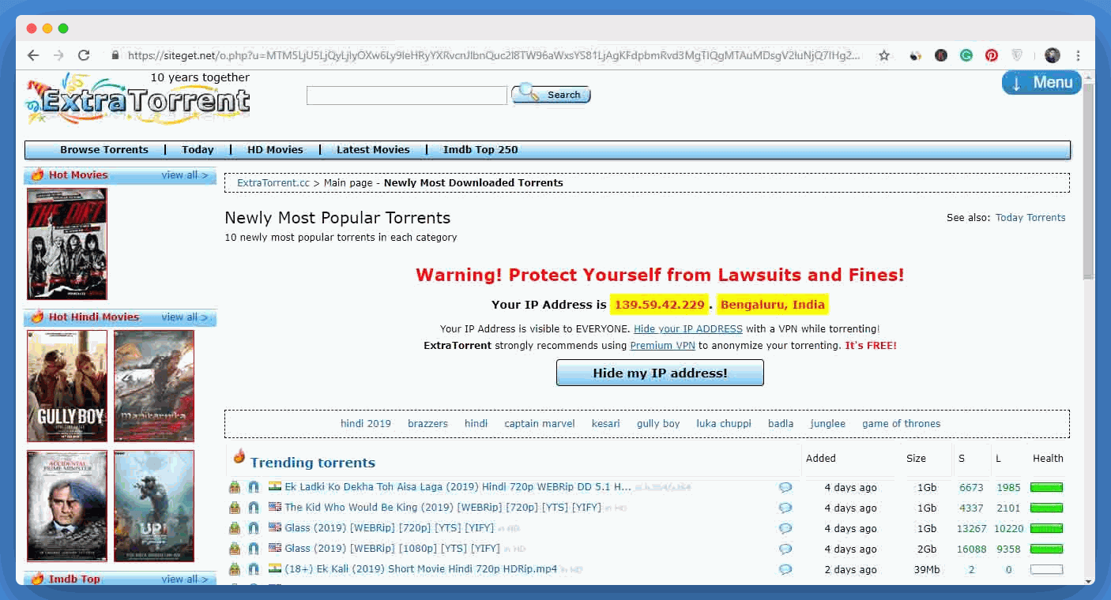Expand Imdb Top view all
Image resolution: width=1111 pixels, height=600 pixels.
click(x=185, y=579)
